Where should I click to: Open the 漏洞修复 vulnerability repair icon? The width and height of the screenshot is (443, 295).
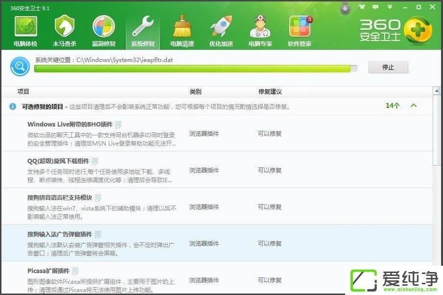pos(104,31)
